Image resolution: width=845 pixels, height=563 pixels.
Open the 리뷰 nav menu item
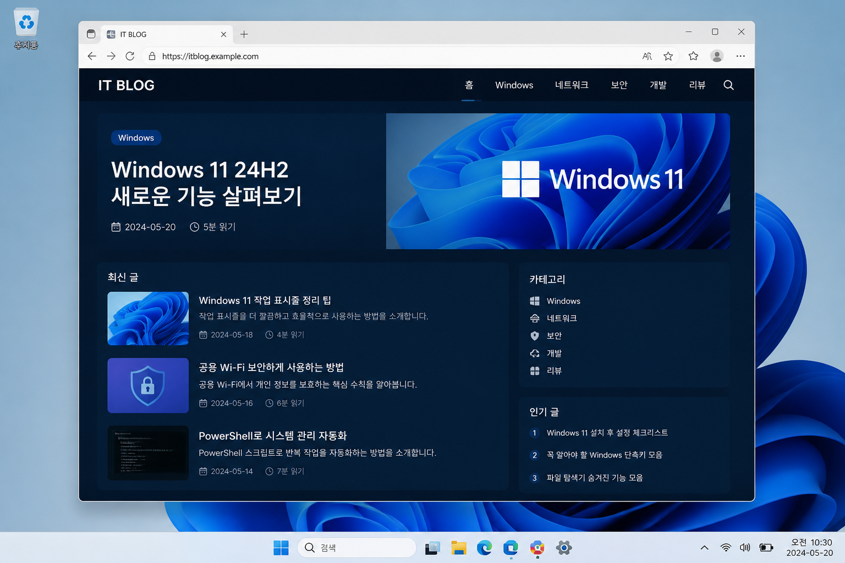(x=697, y=85)
